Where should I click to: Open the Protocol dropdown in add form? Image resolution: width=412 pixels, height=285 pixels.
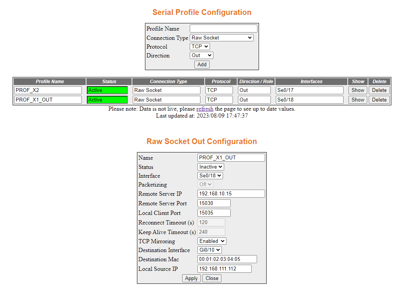(x=199, y=46)
